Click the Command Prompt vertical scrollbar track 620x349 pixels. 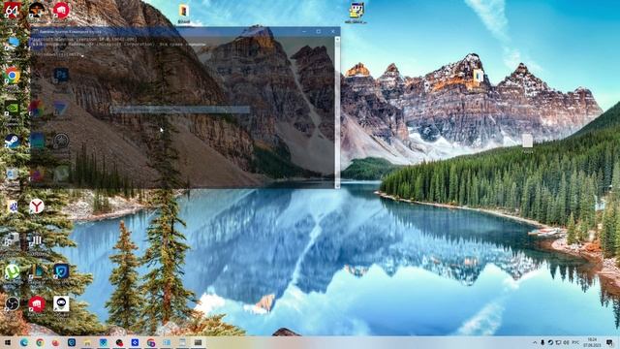point(337,112)
